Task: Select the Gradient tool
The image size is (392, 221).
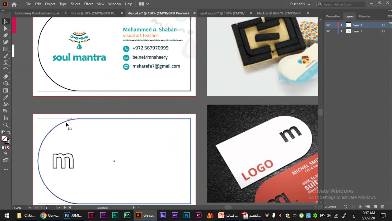Action: click(6, 91)
